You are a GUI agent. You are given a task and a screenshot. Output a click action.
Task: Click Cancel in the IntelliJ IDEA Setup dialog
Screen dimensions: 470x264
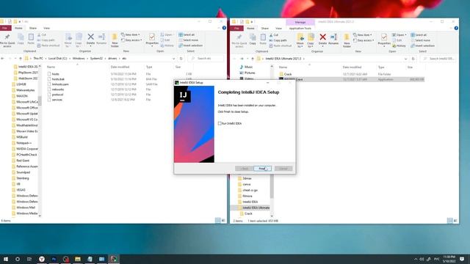tap(283, 169)
